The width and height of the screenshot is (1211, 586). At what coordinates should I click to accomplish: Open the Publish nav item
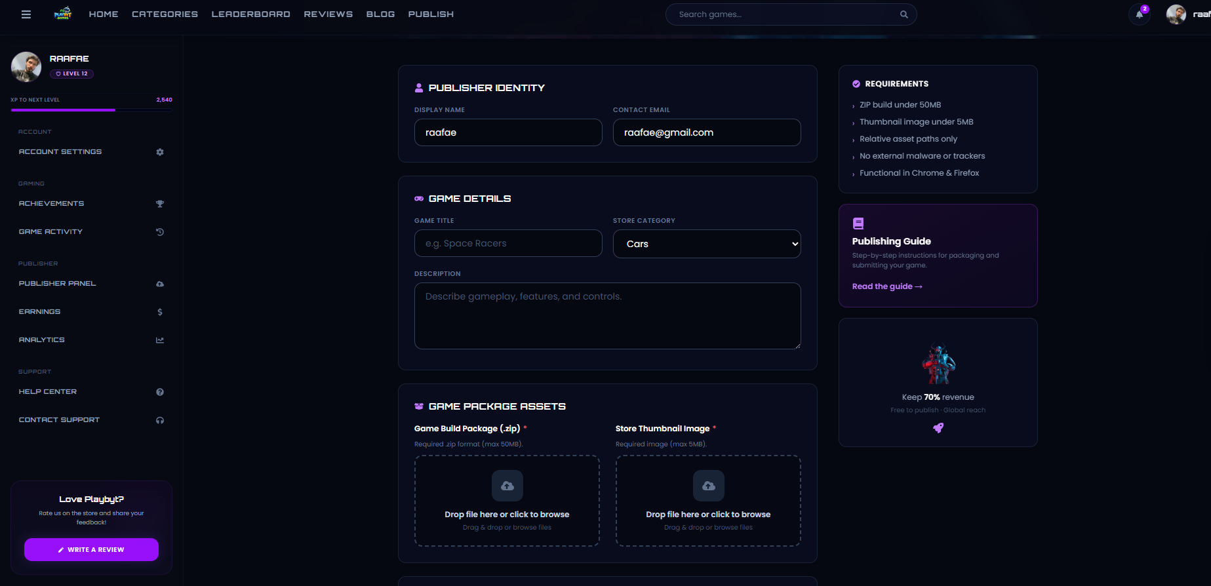(x=431, y=14)
